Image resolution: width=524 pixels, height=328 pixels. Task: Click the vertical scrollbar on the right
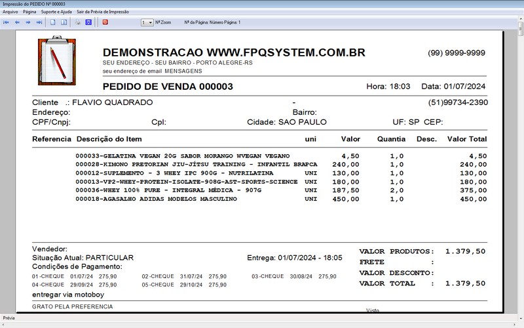click(520, 167)
